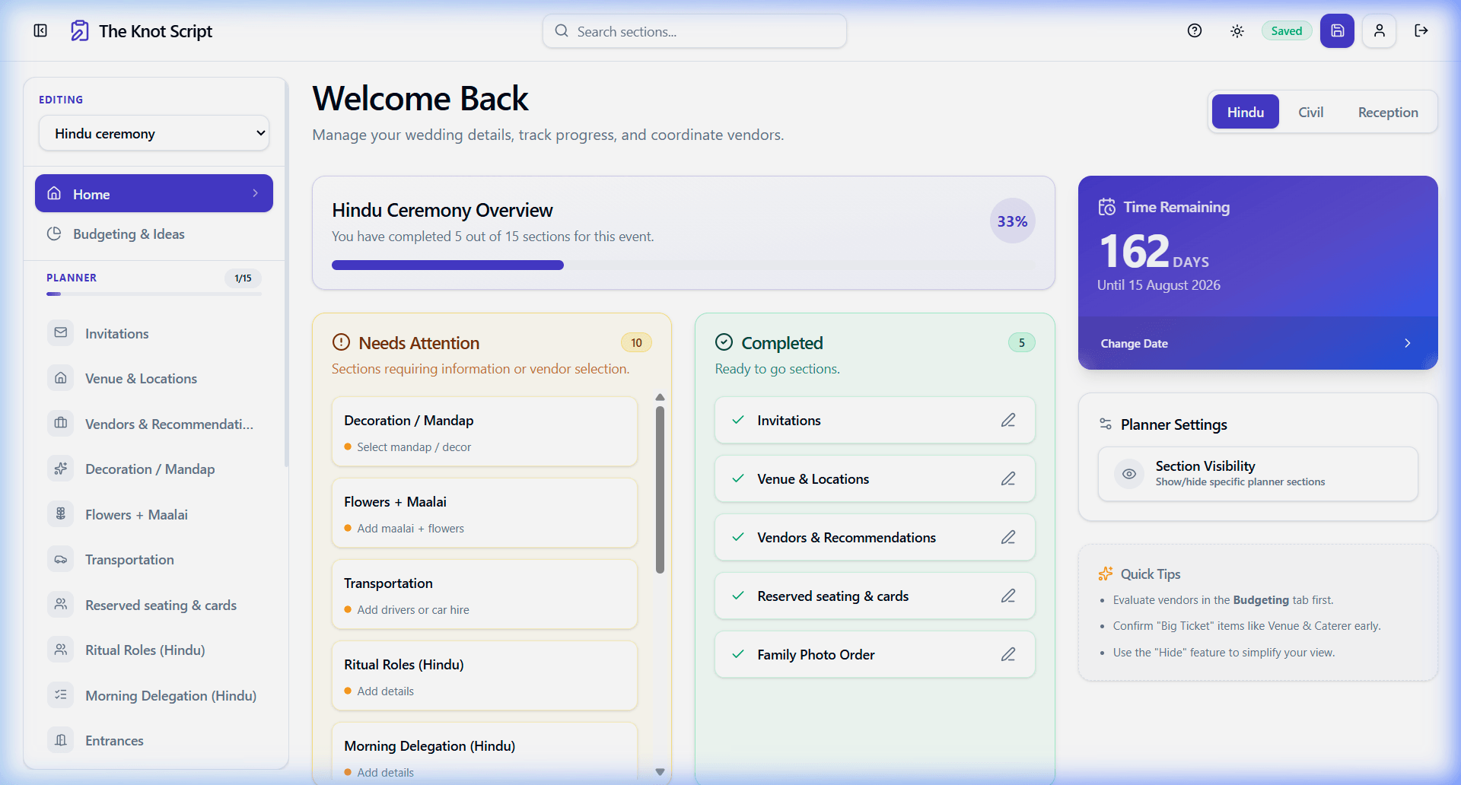Click the Invitations envelope icon in sidebar
This screenshot has height=785, width=1461.
(61, 333)
